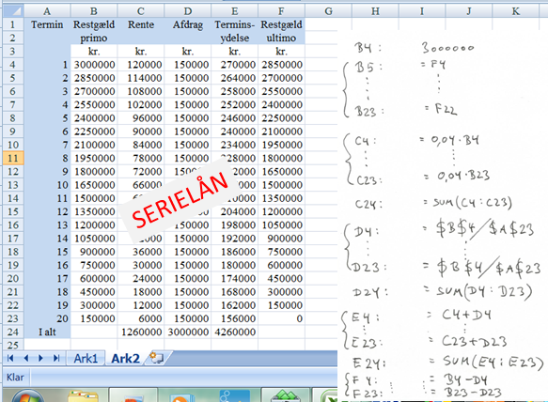Select the highlighted row 11 header
Viewport: 548px width, 402px height.
[13, 158]
